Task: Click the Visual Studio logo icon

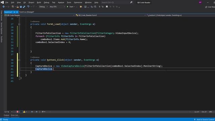Action: coord(2,2)
